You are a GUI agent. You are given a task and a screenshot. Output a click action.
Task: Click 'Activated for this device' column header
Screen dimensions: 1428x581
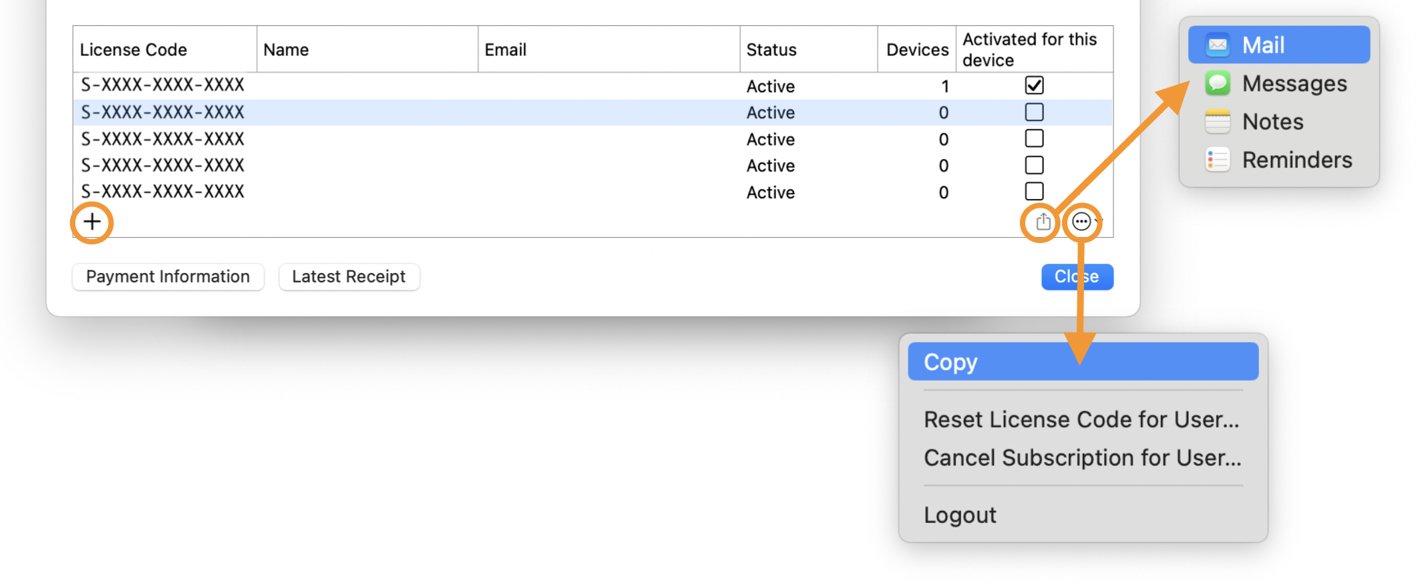tap(1035, 49)
